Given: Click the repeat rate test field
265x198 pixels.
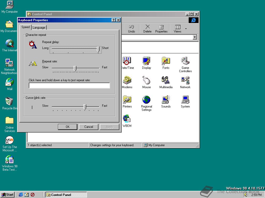Looking at the screenshot, I should coord(69,86).
